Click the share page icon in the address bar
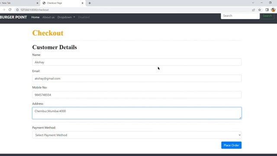 point(253,10)
